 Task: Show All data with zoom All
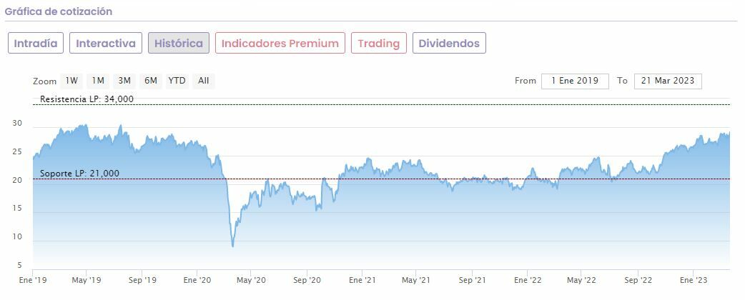(x=204, y=81)
